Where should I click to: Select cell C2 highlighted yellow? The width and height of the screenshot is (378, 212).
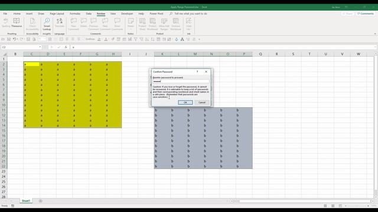tap(31, 64)
